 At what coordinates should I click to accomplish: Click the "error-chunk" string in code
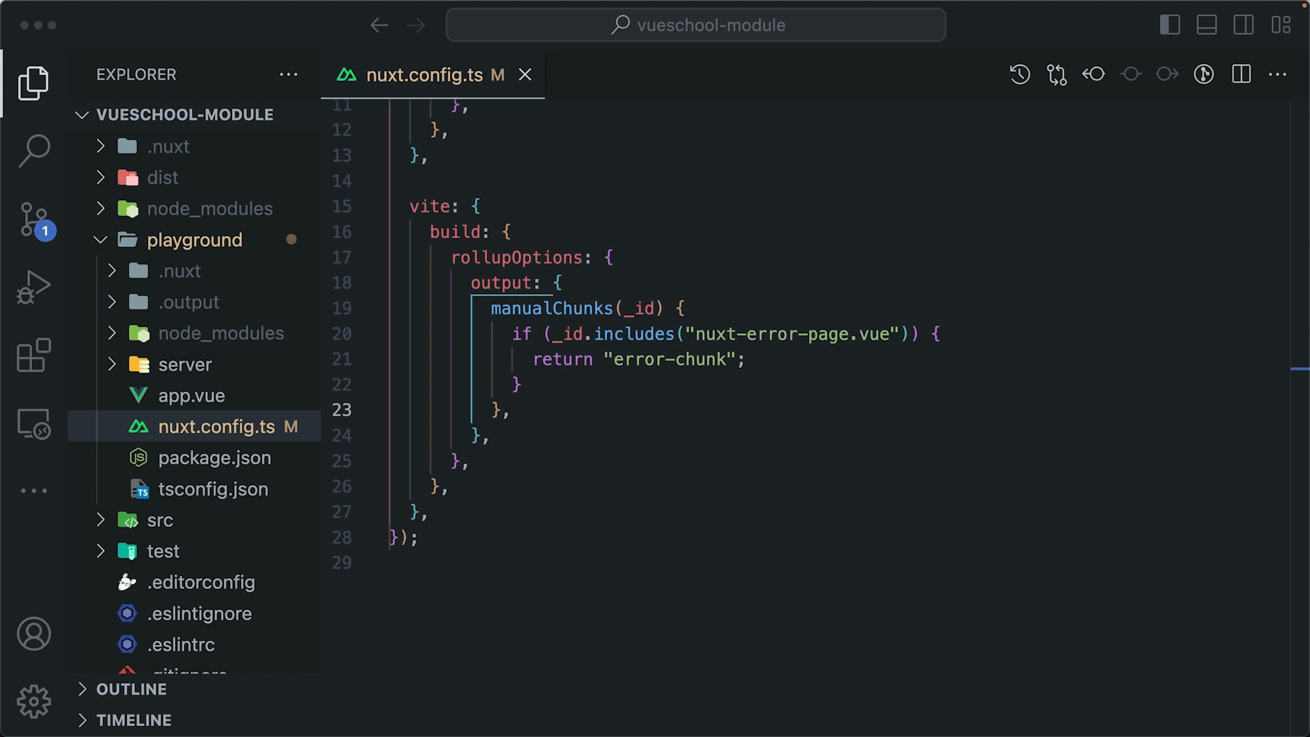click(669, 360)
